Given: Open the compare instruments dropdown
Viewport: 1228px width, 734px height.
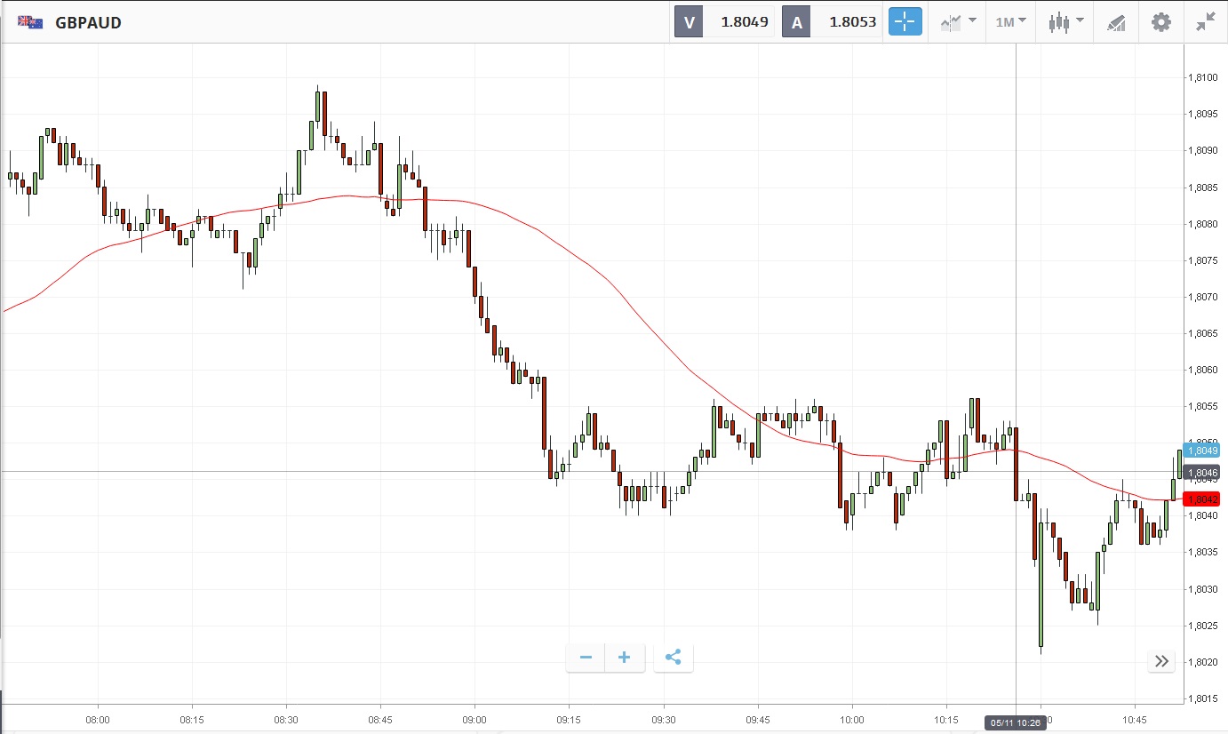Looking at the screenshot, I should [x=959, y=22].
